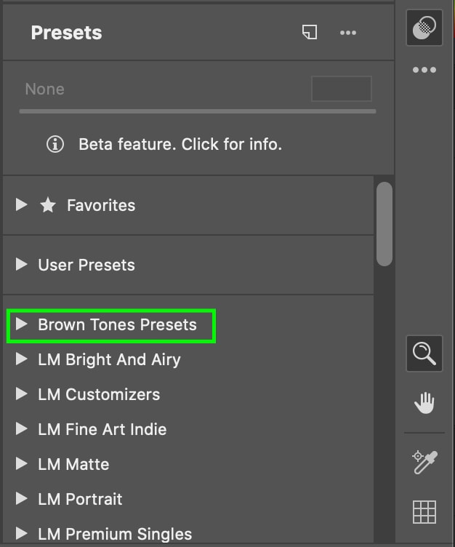Click Beta feature info link

click(180, 144)
